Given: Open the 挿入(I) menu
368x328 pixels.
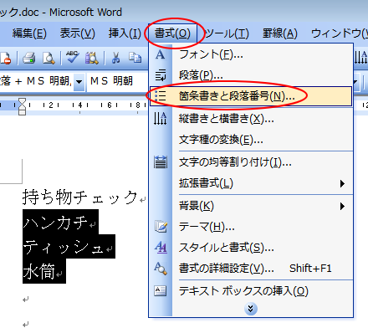Looking at the screenshot, I should 125,33.
